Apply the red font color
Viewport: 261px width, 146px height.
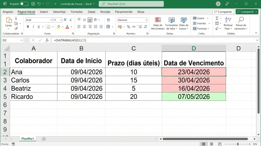pyautogui.click(x=67, y=27)
